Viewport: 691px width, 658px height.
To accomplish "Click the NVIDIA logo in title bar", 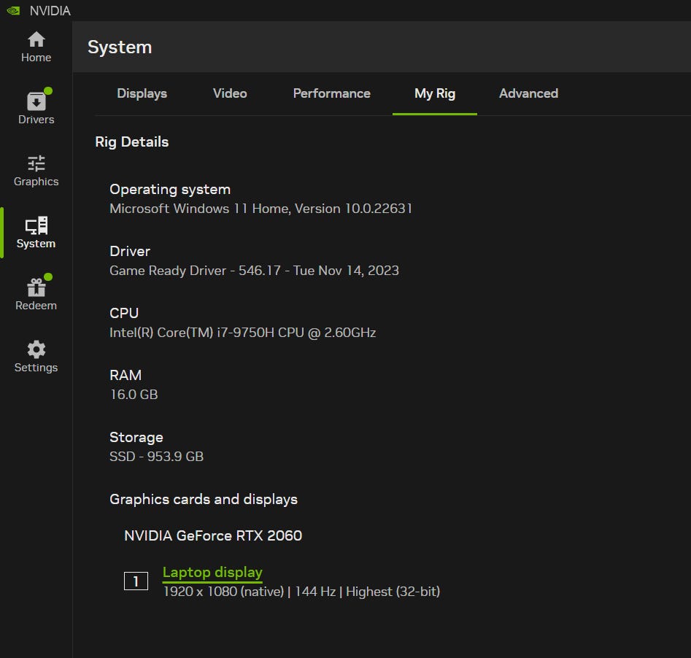I will coord(13,10).
